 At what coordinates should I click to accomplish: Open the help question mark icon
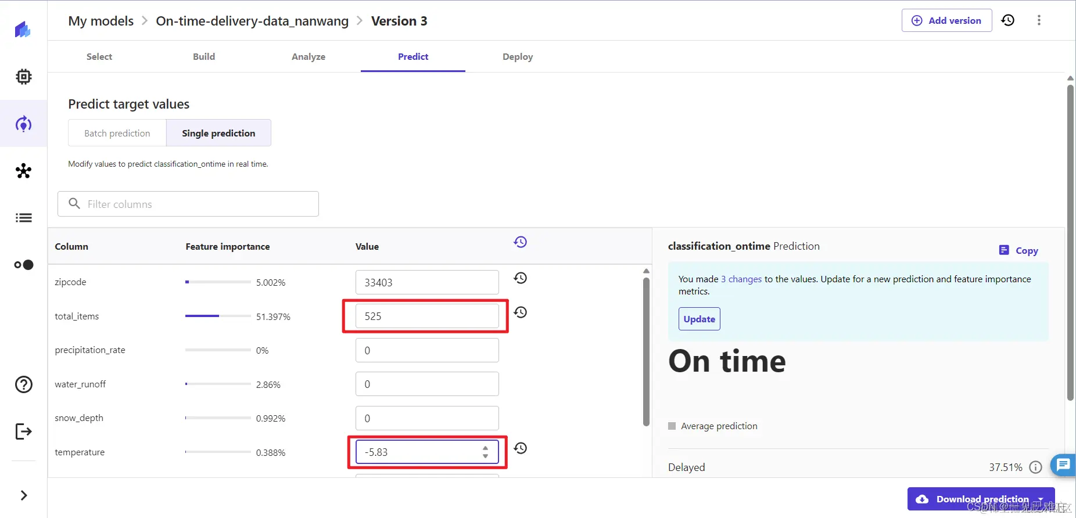[24, 384]
